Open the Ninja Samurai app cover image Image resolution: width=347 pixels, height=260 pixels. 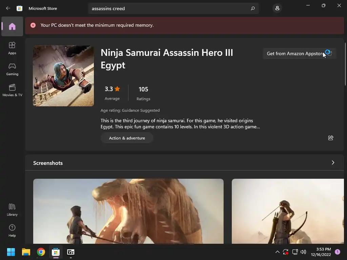pyautogui.click(x=63, y=76)
